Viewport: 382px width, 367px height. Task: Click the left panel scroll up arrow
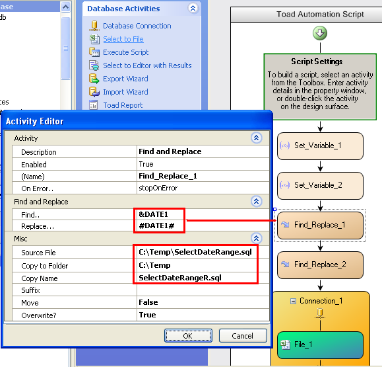(x=65, y=7)
